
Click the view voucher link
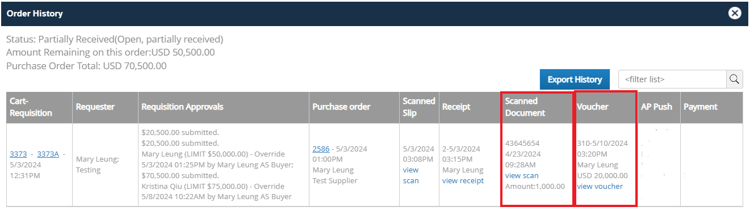(600, 186)
